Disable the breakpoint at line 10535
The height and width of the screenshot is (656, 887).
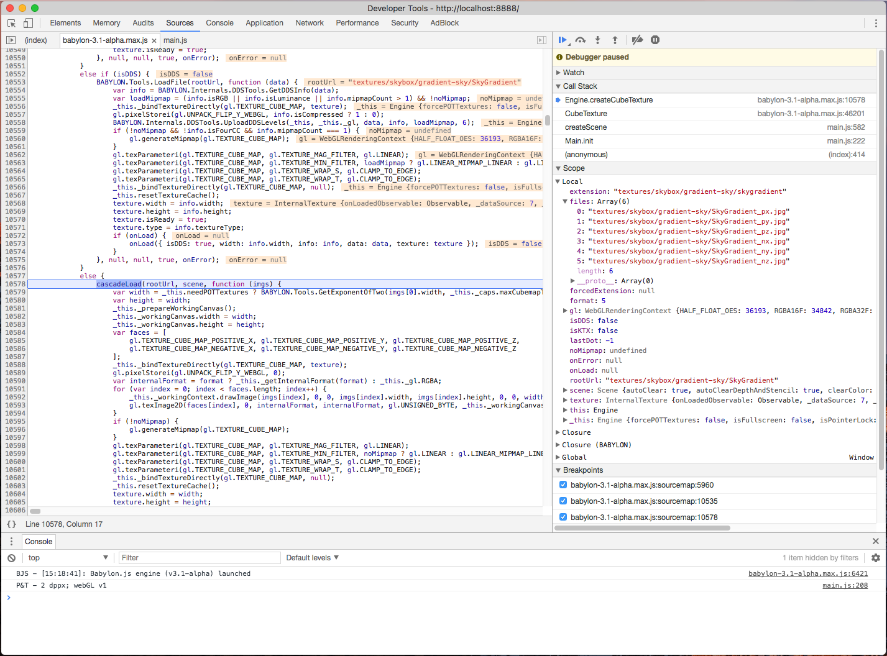coord(563,501)
